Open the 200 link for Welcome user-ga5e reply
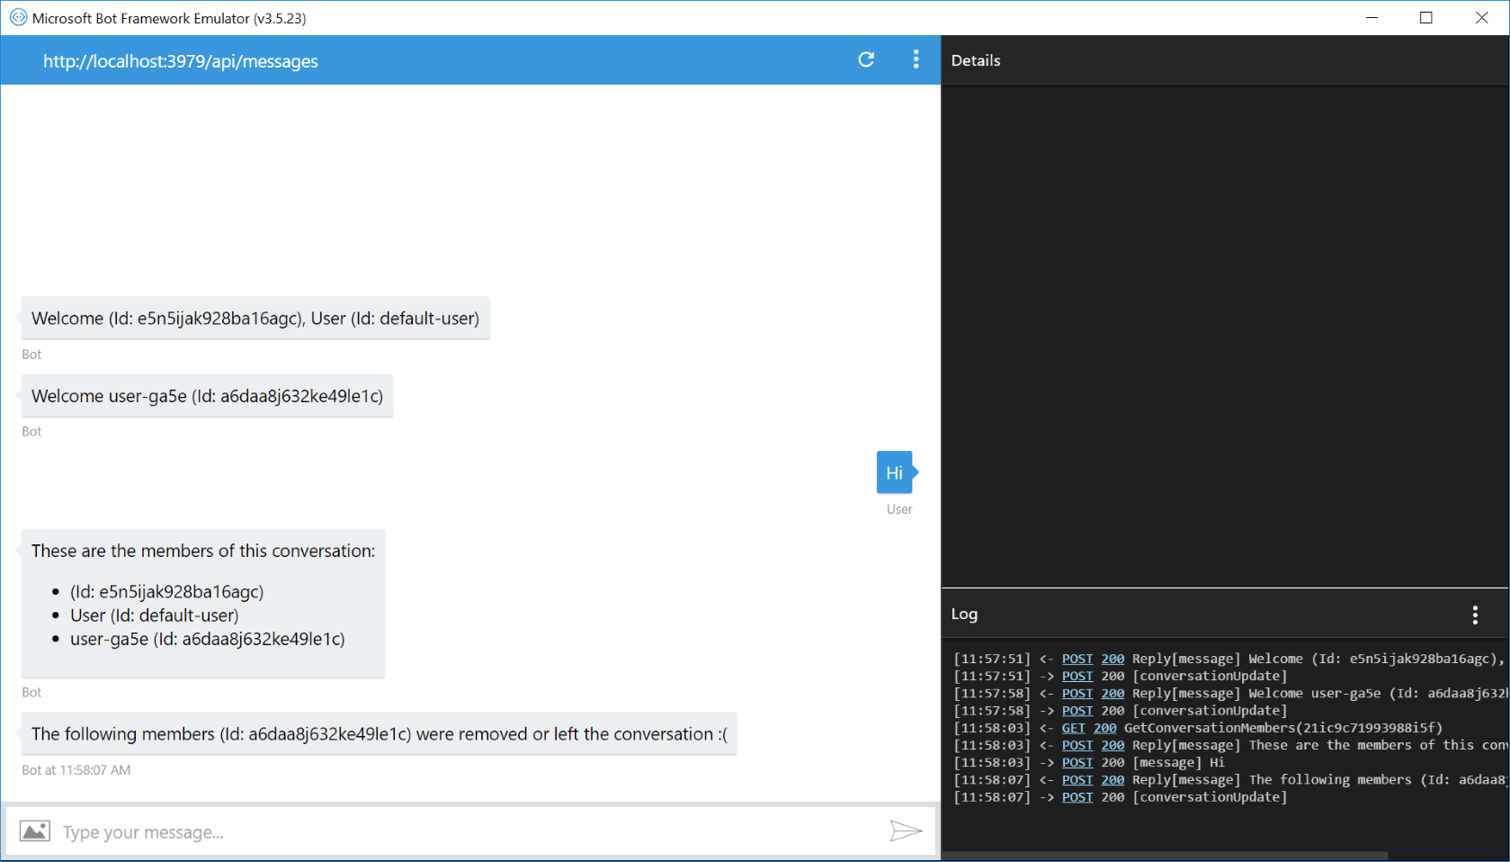1510x862 pixels. click(1112, 693)
